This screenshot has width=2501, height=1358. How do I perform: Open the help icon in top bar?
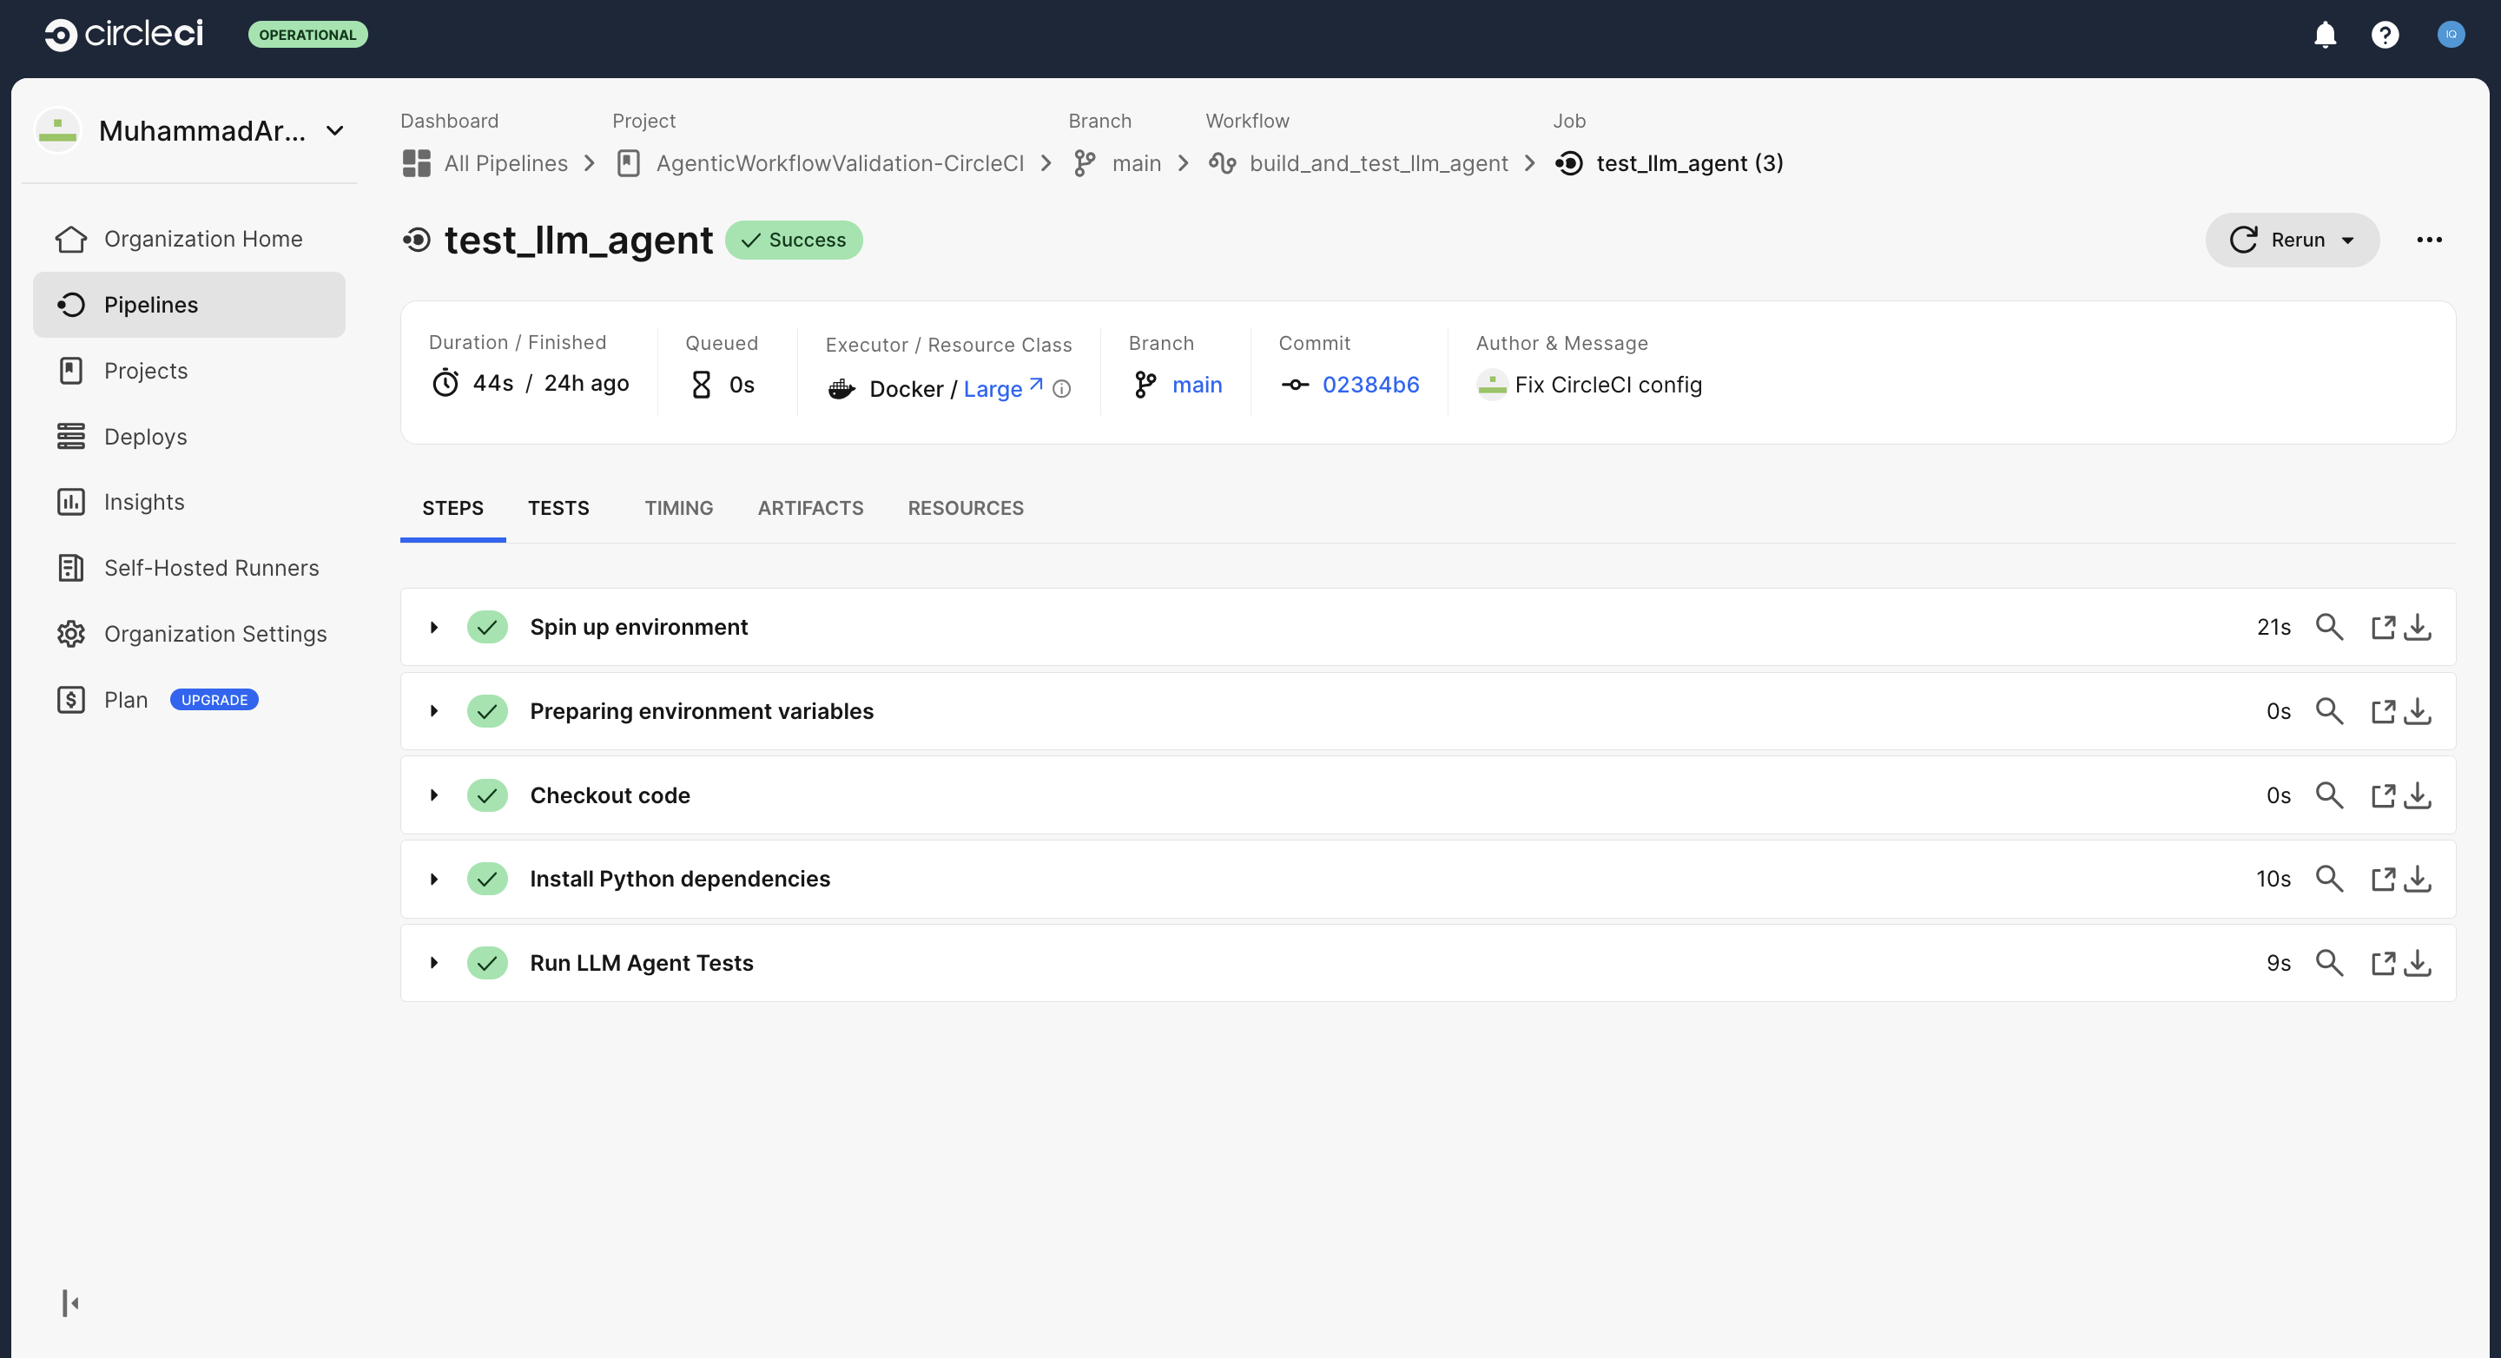(x=2386, y=35)
